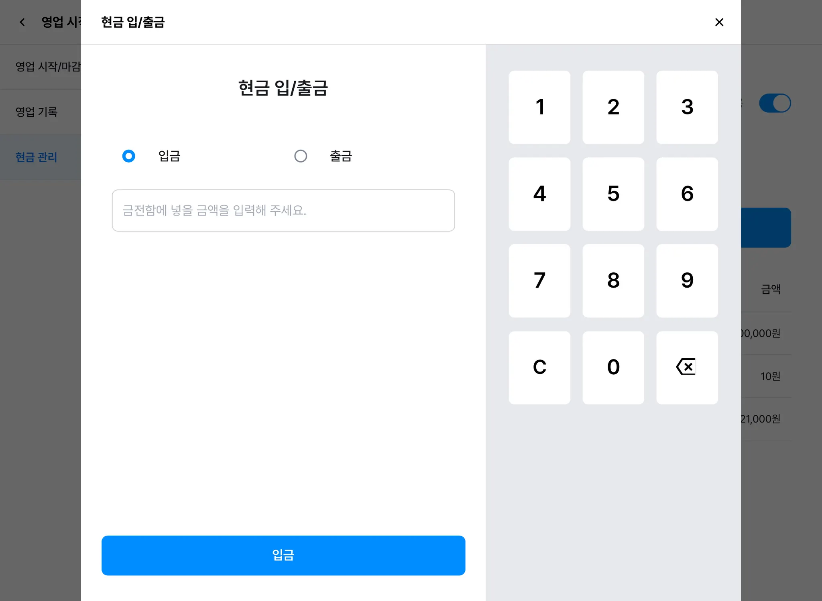The width and height of the screenshot is (822, 601).
Task: Tap number 2 on the keypad
Action: click(613, 107)
